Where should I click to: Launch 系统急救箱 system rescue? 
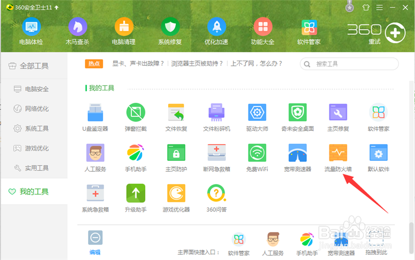[x=95, y=198]
